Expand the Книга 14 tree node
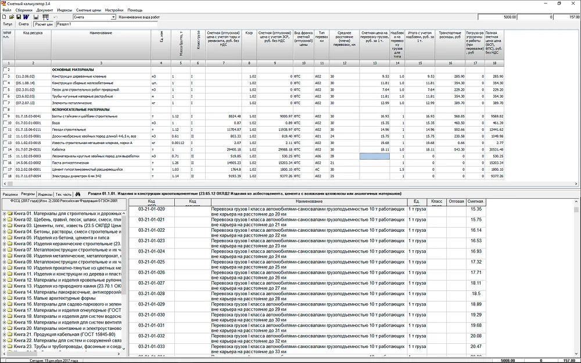This screenshot has height=363, width=581. pyautogui.click(x=4, y=292)
